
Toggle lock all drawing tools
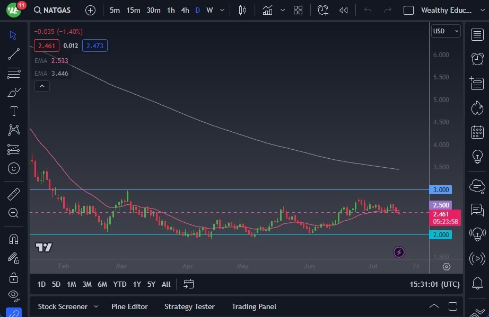coord(13,277)
